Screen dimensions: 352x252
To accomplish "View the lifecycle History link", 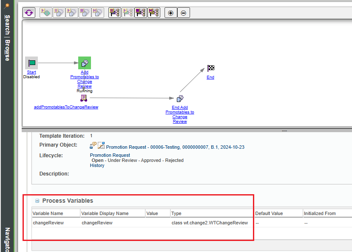I will click(x=97, y=165).
